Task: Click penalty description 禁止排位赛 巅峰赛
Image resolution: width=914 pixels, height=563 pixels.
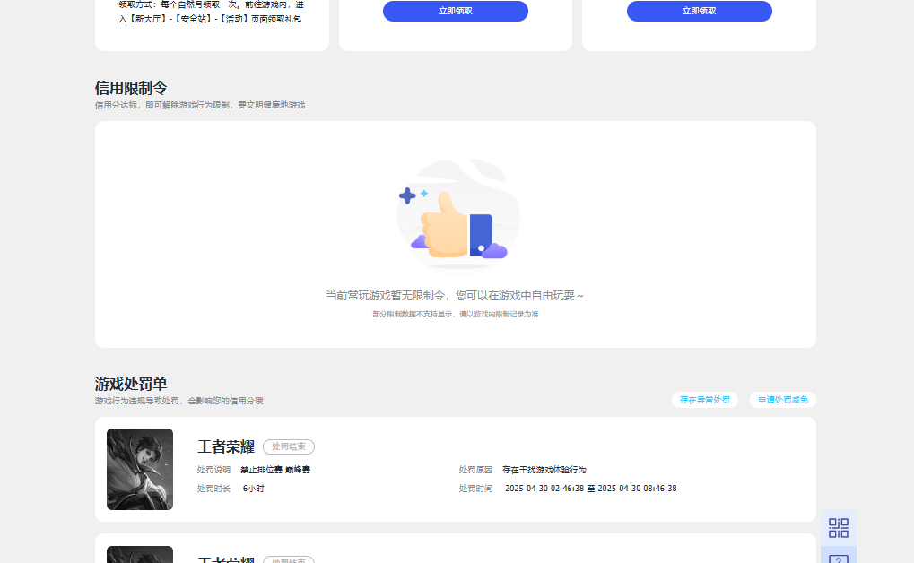Action: pyautogui.click(x=275, y=470)
